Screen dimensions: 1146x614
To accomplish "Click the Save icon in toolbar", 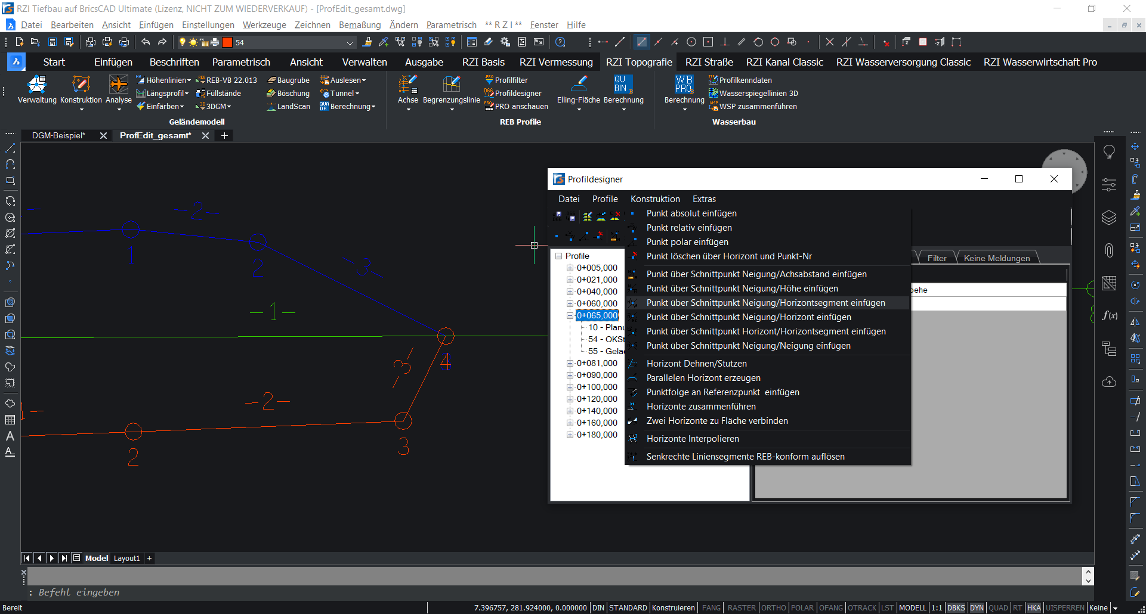I will pos(52,42).
